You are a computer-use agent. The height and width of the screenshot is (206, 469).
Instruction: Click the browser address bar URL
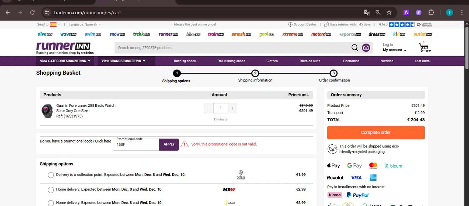[x=87, y=12]
